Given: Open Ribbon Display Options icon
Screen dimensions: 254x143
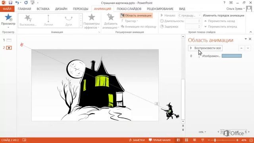Looking at the screenshot, I should [x=231, y=3].
